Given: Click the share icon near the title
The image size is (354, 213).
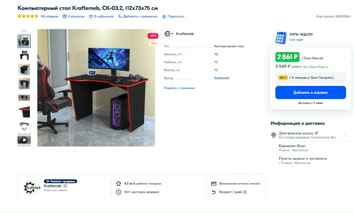Looking at the screenshot, I should click(164, 17).
